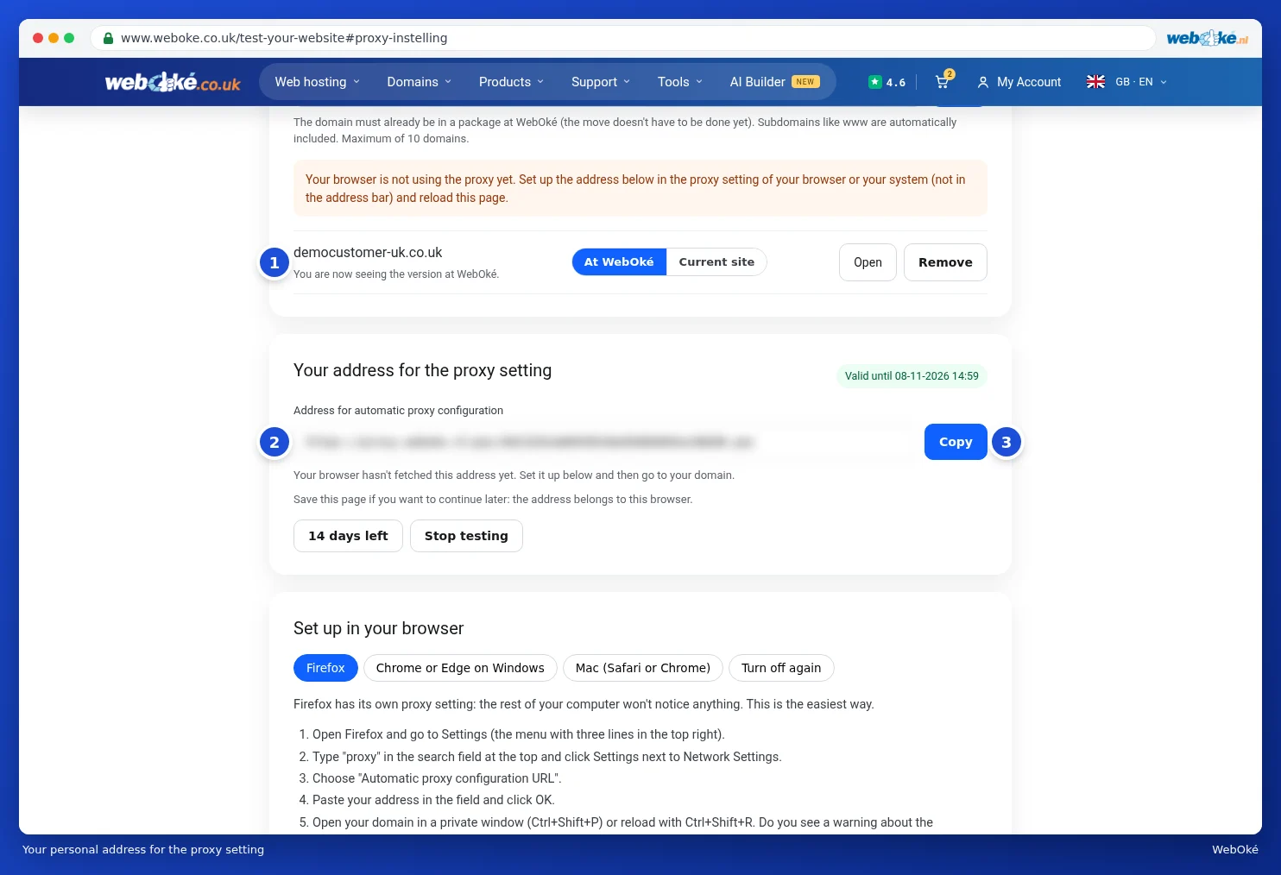Image resolution: width=1281 pixels, height=875 pixels.
Task: Click text You are now seeing the version at WebOké
Action: point(396,274)
